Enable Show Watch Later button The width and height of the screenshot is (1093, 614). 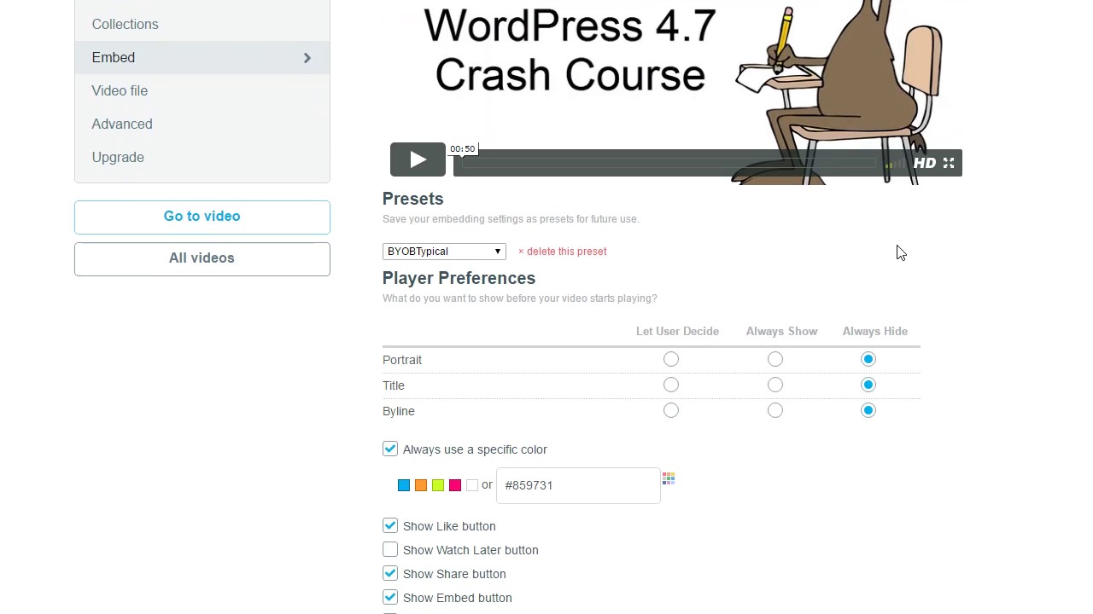(x=390, y=549)
